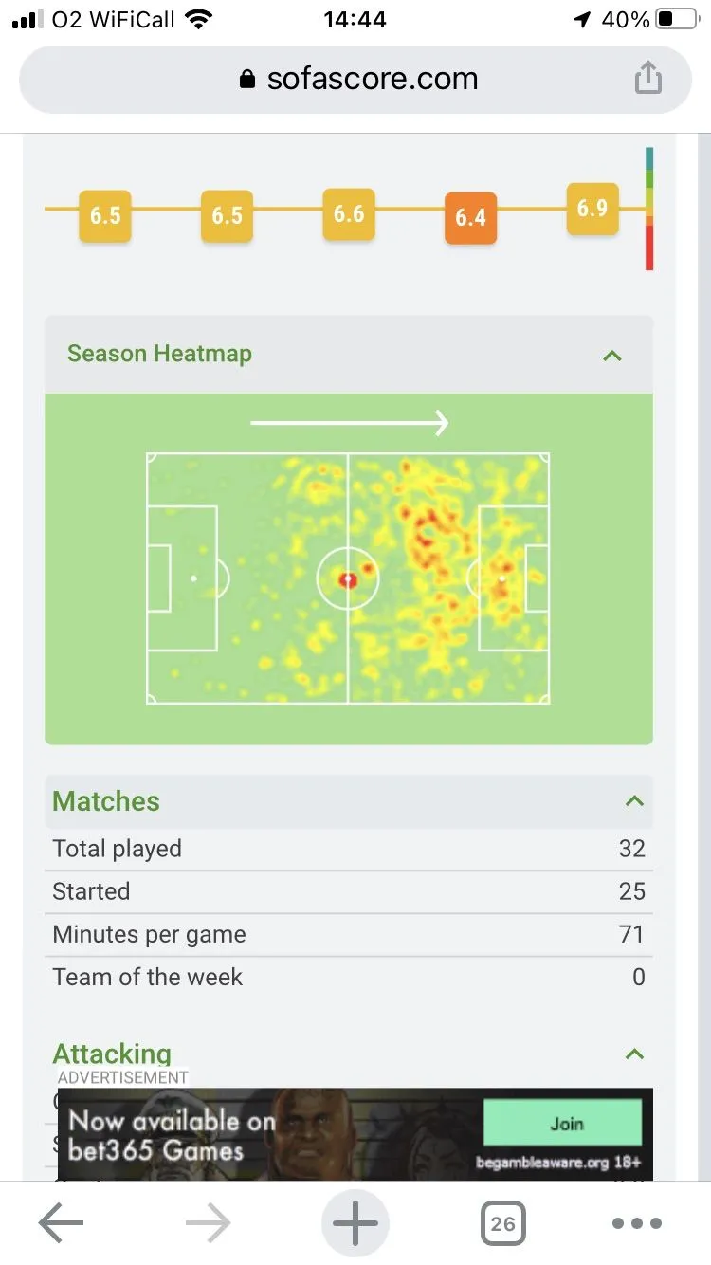Select the 6.4 orange rating badge
This screenshot has height=1265, width=711.
[470, 218]
